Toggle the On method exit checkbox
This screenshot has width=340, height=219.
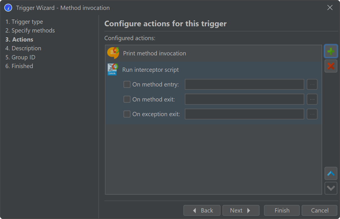[127, 99]
